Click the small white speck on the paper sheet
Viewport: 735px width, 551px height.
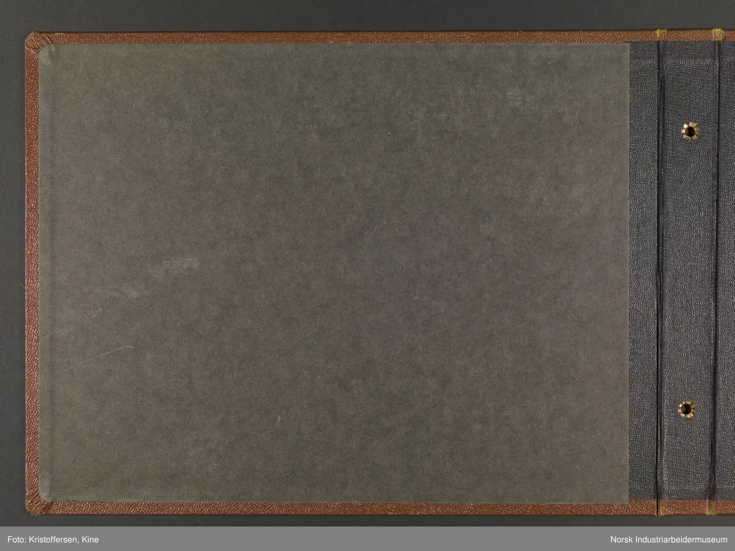(x=277, y=419)
